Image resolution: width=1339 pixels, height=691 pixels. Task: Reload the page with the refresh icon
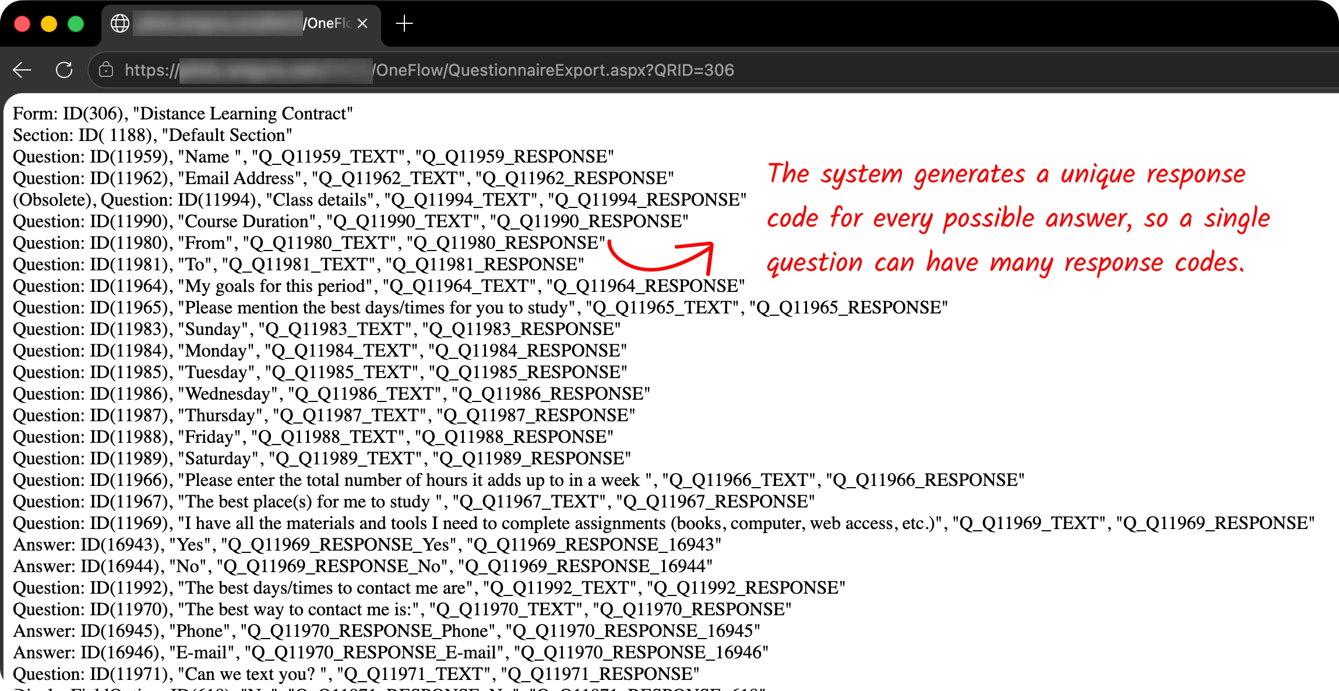pos(64,70)
